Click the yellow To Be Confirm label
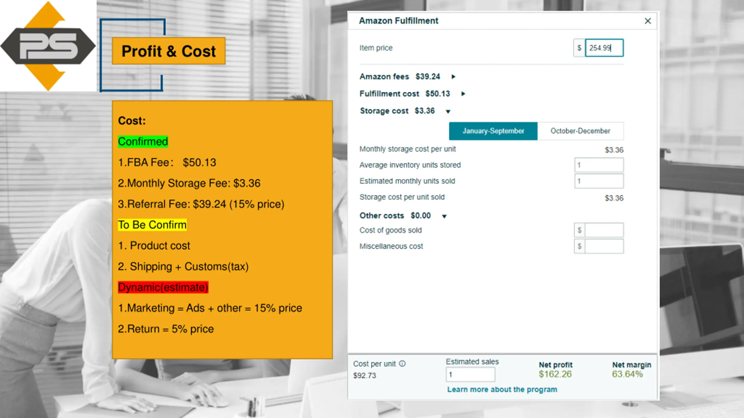 (x=152, y=225)
